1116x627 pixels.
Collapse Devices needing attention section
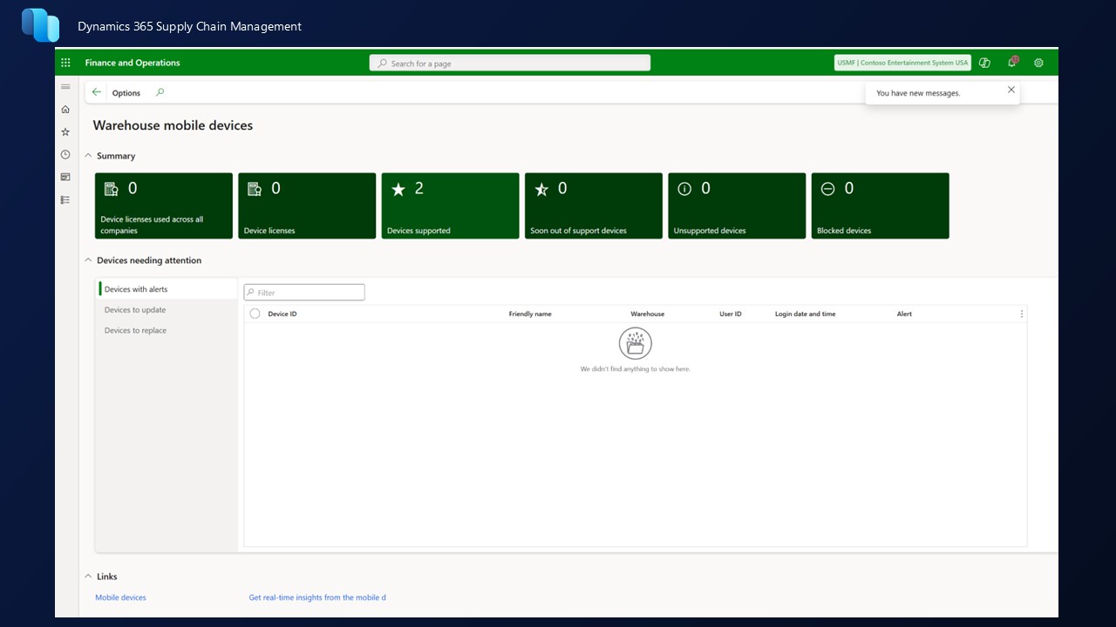(88, 260)
